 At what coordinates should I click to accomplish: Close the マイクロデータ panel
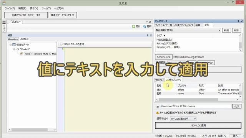(242, 21)
